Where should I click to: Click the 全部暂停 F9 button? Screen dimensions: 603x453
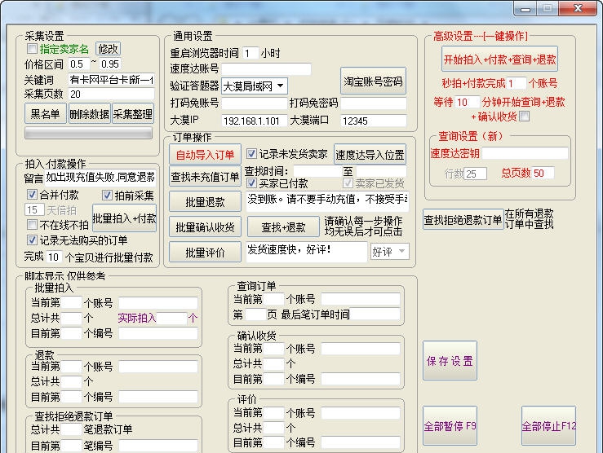450,426
